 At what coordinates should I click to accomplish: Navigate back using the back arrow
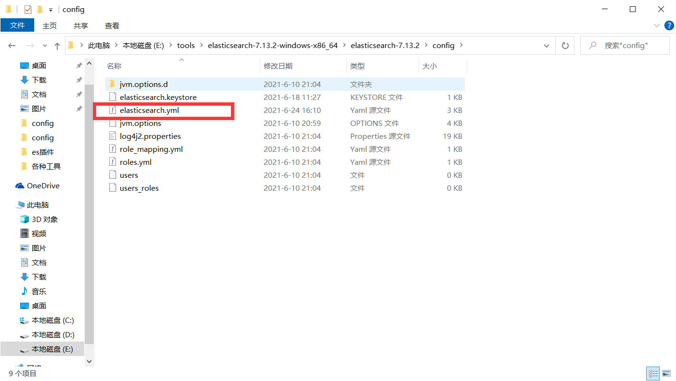(12, 45)
